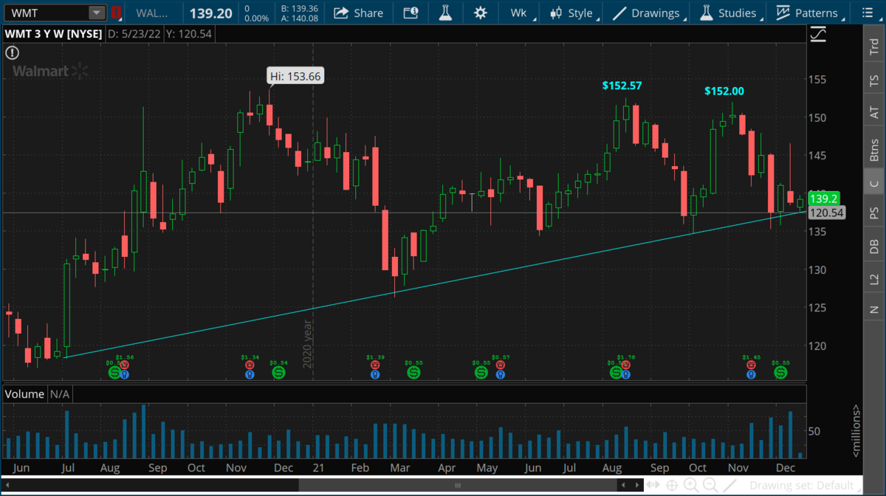The image size is (886, 496).
Task: Click the $152.57 price label
Action: 622,86
